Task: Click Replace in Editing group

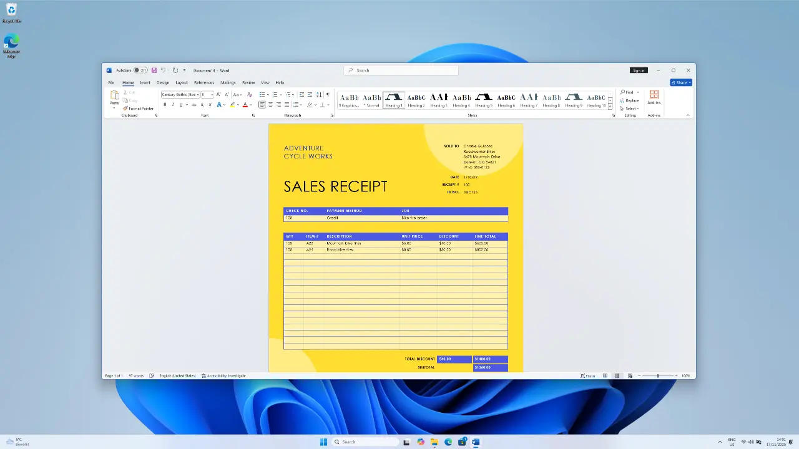Action: [629, 100]
